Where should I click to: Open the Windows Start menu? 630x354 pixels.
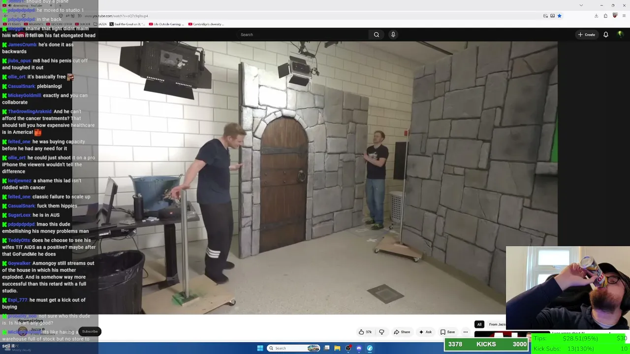pos(260,348)
